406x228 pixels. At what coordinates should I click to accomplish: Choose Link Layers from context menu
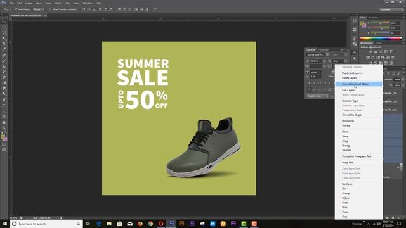tap(348, 90)
